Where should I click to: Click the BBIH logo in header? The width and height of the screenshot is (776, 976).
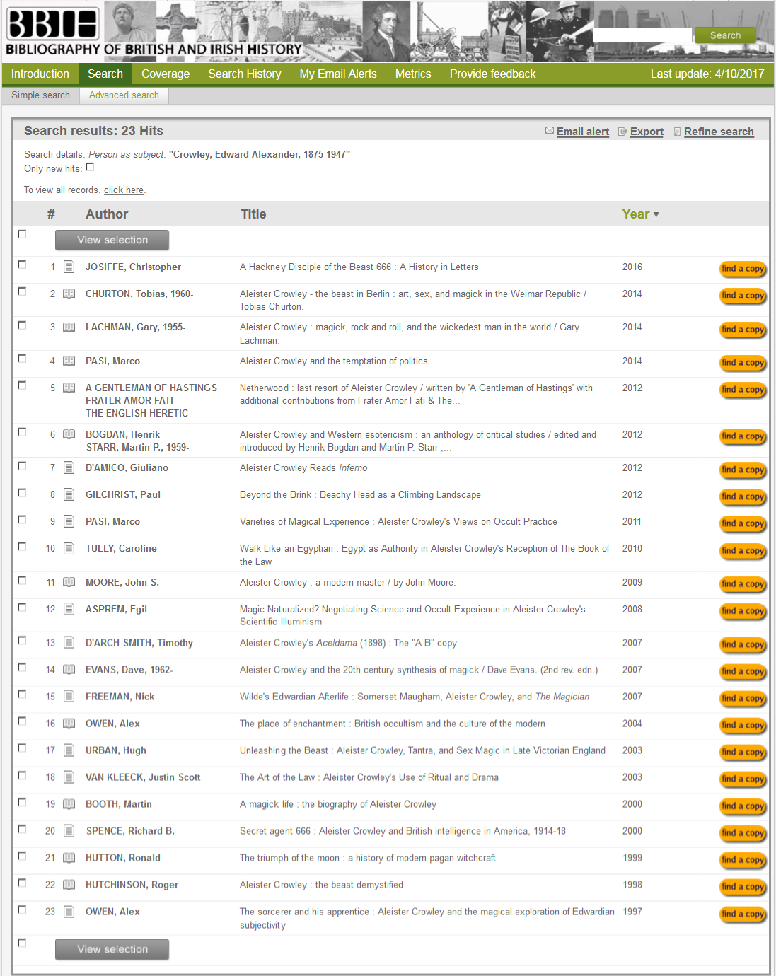pos(53,23)
